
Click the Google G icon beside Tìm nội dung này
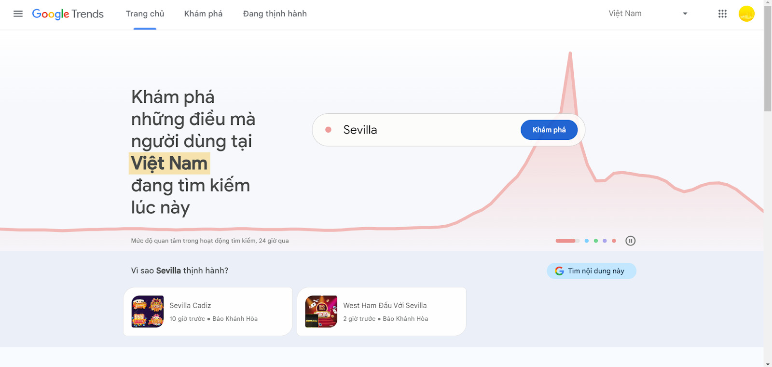pos(559,271)
